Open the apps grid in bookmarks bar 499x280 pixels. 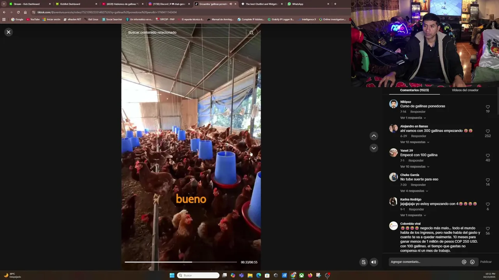pyautogui.click(x=4, y=19)
